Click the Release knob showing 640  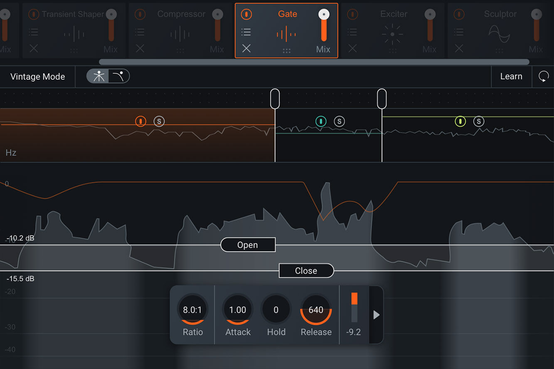[316, 310]
